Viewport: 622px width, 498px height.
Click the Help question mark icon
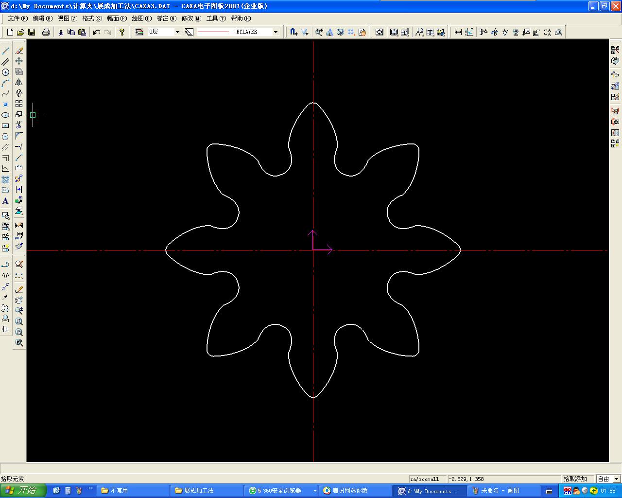[122, 32]
